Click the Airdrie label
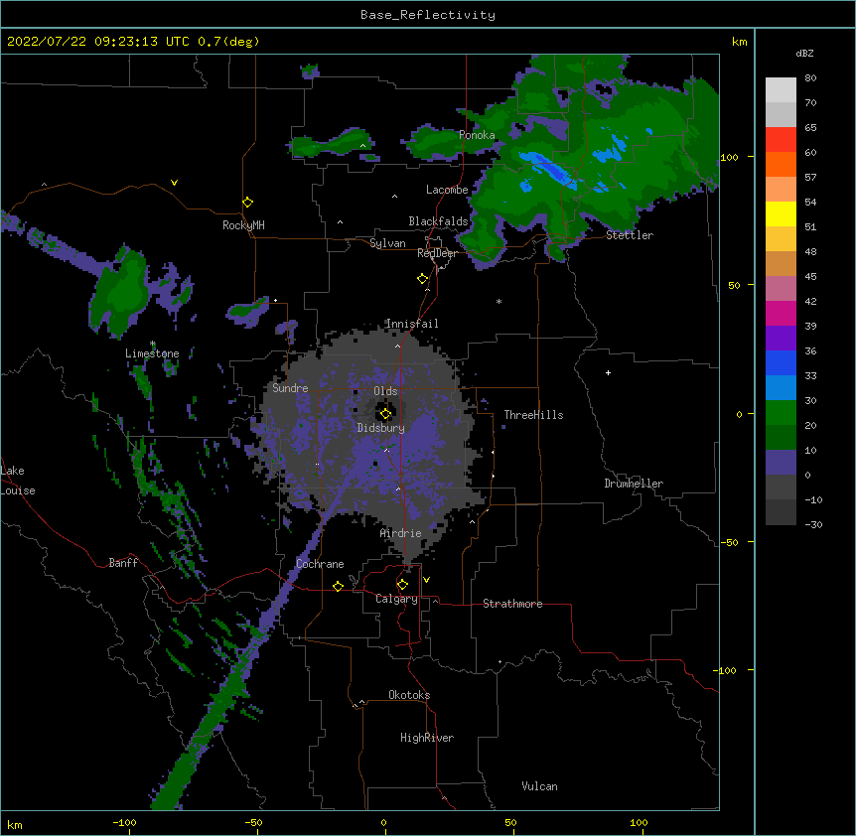856x836 pixels. pos(401,533)
